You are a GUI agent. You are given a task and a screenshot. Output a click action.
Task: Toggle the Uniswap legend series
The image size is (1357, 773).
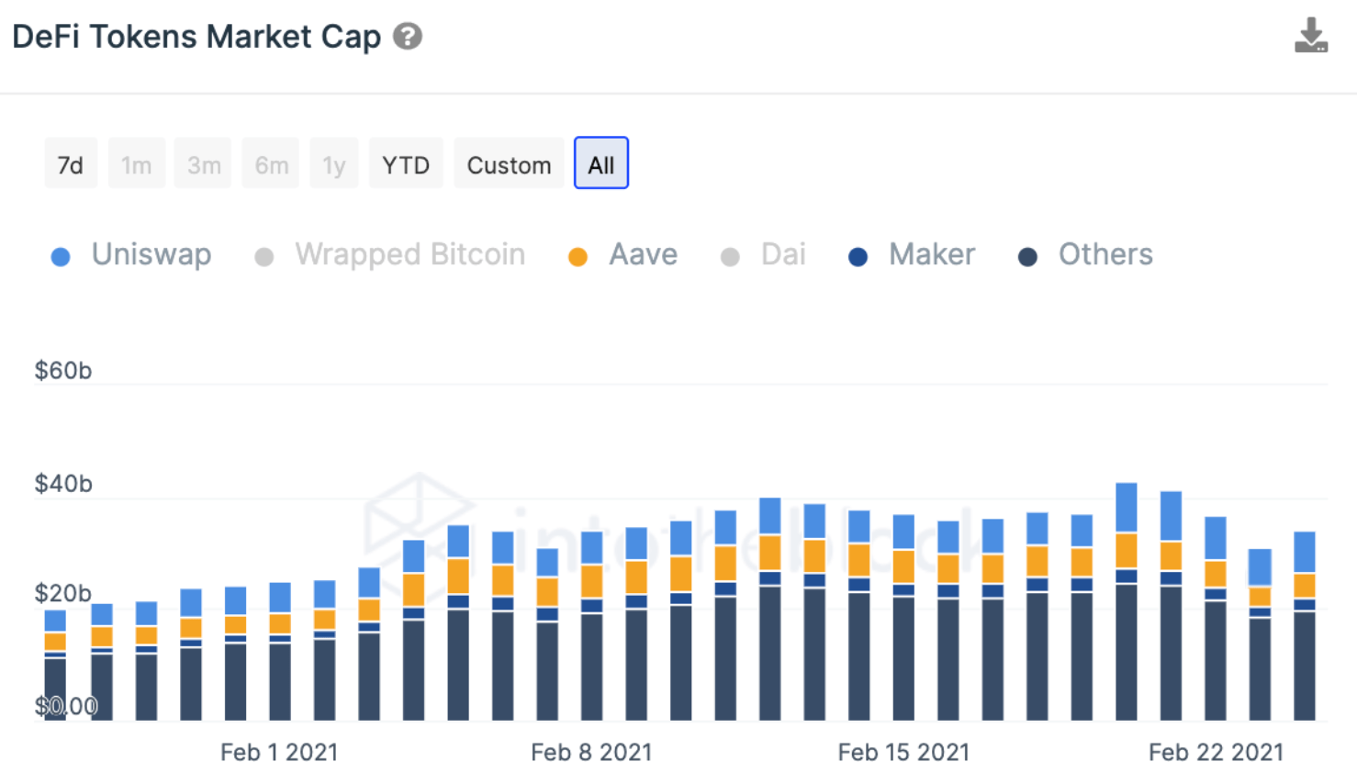coord(131,254)
